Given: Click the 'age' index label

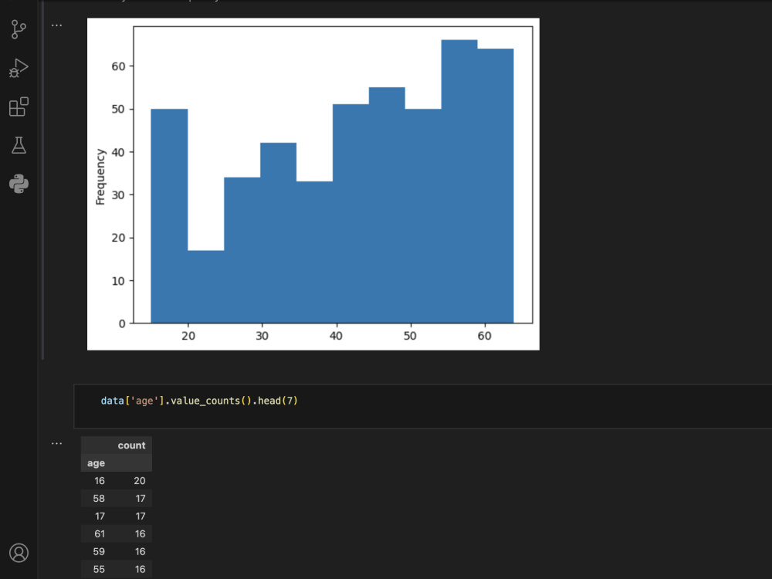Looking at the screenshot, I should 96,462.
